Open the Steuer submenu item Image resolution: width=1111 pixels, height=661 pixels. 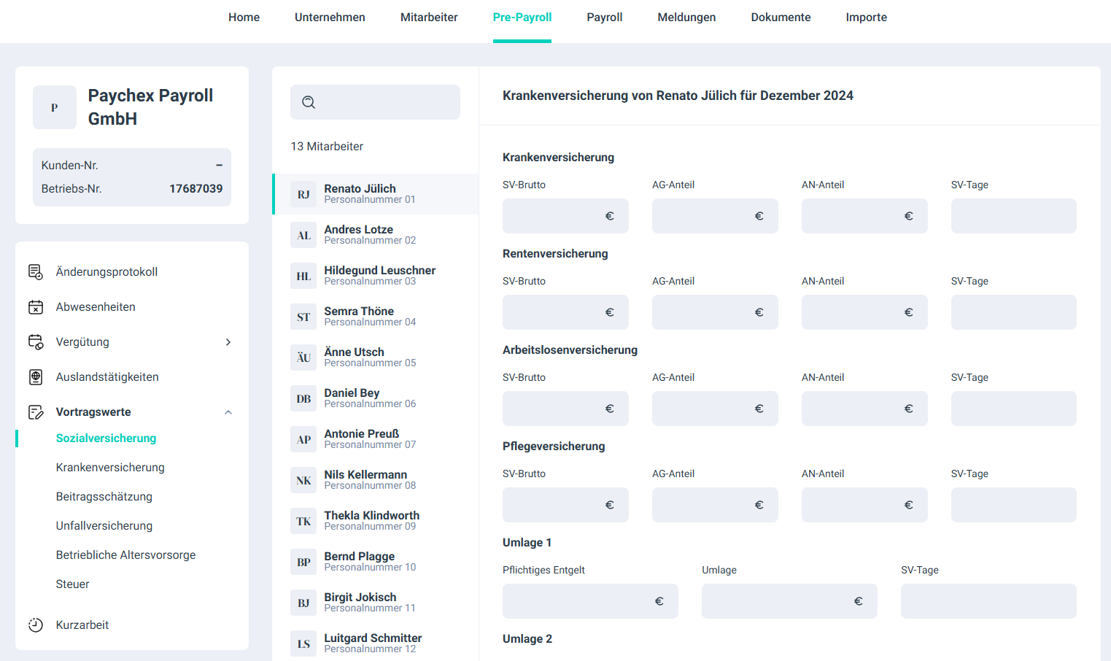[x=73, y=584]
